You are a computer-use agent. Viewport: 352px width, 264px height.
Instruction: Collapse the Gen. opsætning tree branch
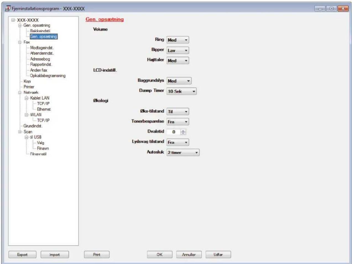(x=20, y=25)
